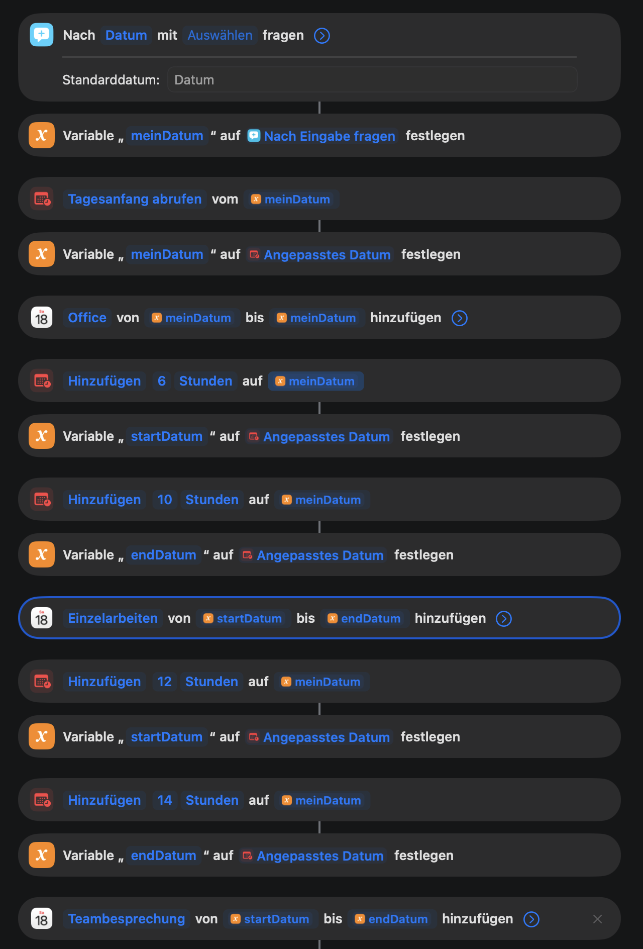The height and width of the screenshot is (949, 643).
Task: Expand the Office event action details
Action: pyautogui.click(x=460, y=318)
